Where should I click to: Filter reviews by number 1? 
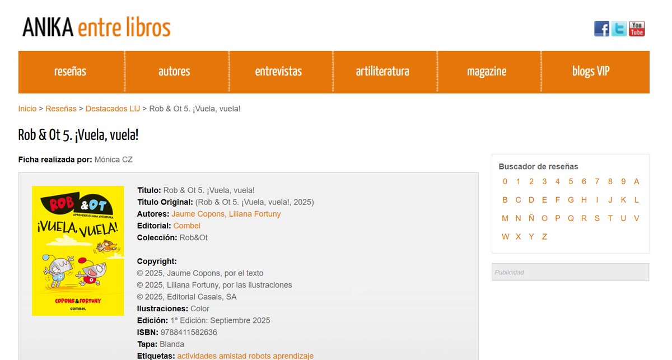(x=518, y=181)
